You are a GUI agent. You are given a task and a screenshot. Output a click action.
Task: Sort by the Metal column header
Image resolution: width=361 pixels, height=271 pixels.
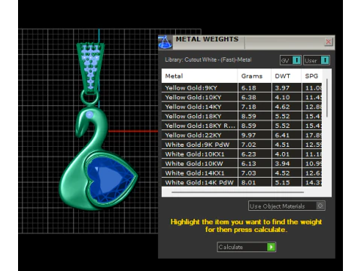[199, 76]
